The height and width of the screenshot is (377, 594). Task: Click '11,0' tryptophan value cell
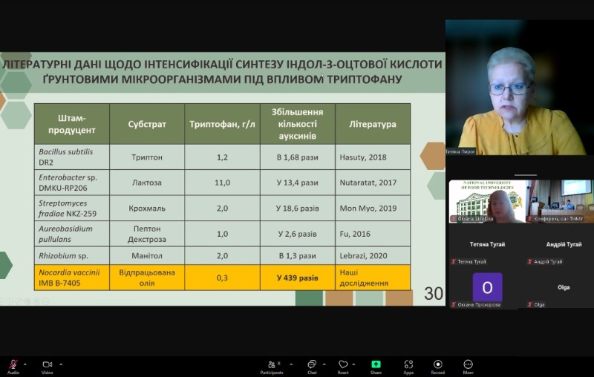[222, 183]
